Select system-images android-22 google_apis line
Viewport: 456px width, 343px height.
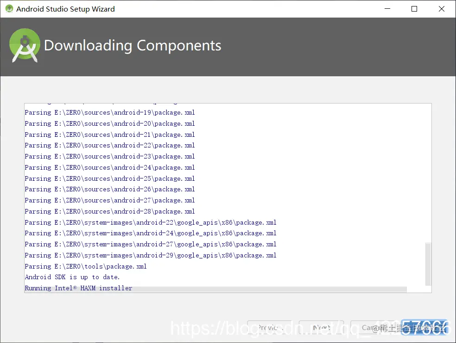150,222
